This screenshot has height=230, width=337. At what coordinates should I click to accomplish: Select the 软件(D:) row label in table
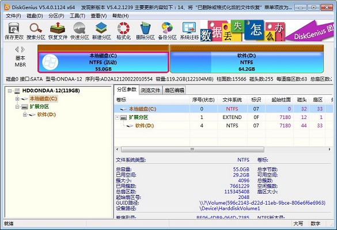[x=145, y=126]
